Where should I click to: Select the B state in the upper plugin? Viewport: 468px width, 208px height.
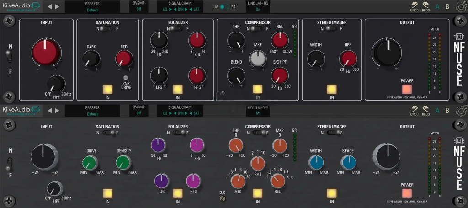pos(447,6)
